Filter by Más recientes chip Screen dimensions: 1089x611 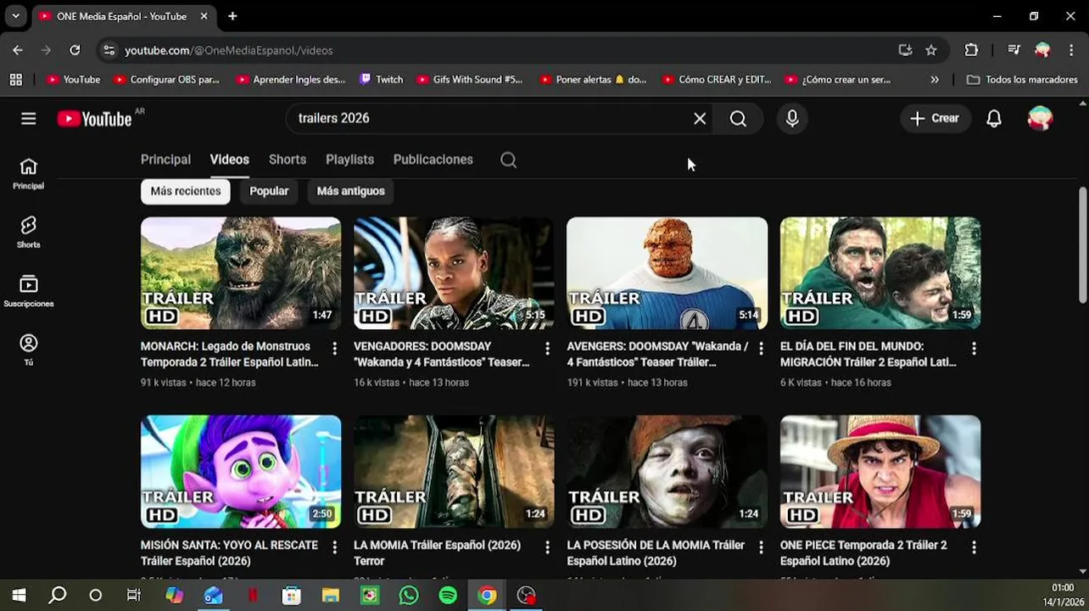point(186,191)
